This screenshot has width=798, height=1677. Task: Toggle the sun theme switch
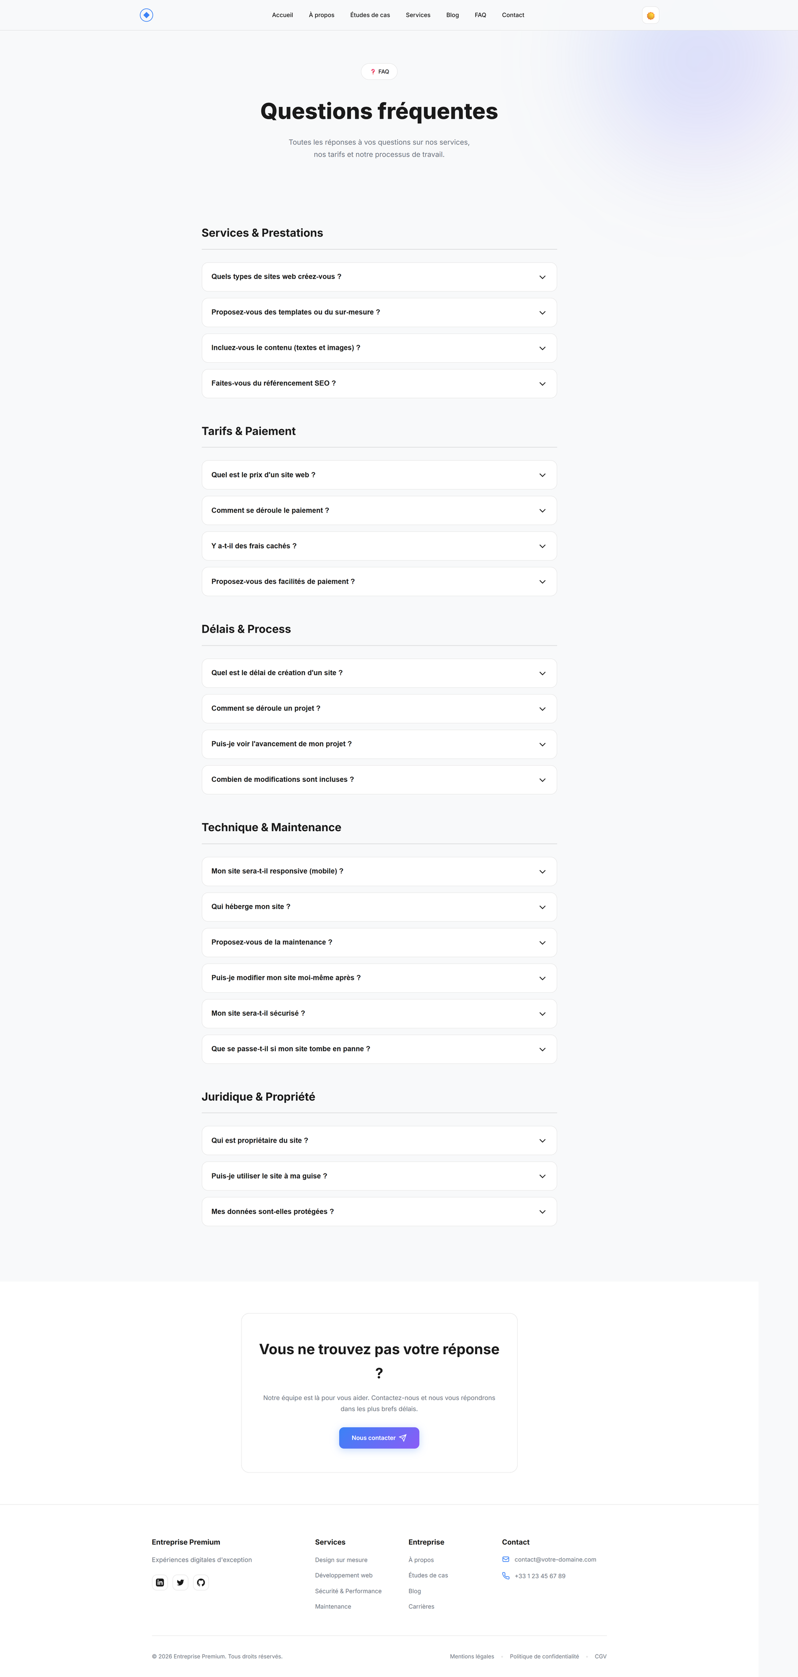coord(650,15)
